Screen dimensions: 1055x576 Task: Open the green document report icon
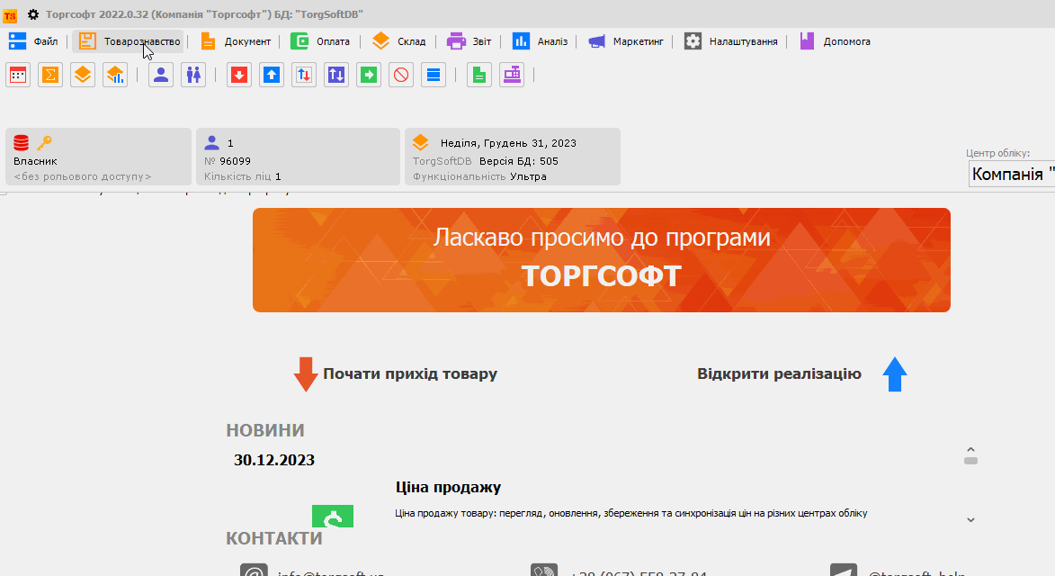tap(478, 75)
